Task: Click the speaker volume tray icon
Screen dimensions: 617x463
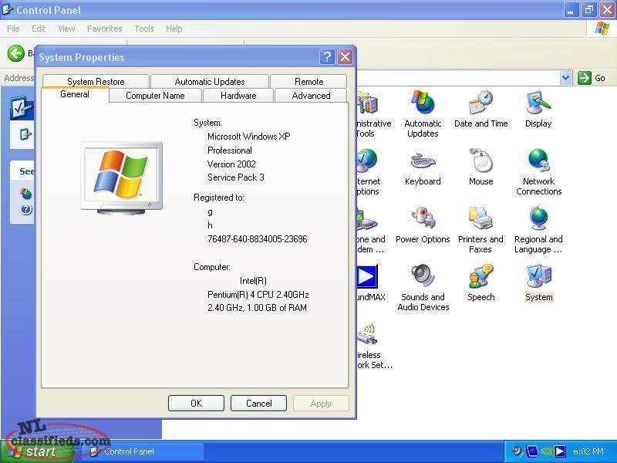Action: tap(517, 451)
